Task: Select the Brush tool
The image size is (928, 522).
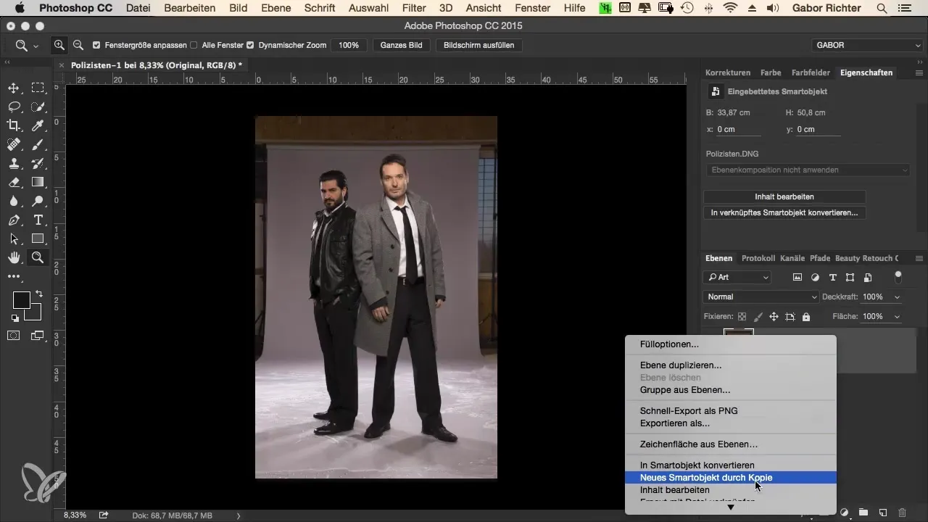Action: coord(38,144)
